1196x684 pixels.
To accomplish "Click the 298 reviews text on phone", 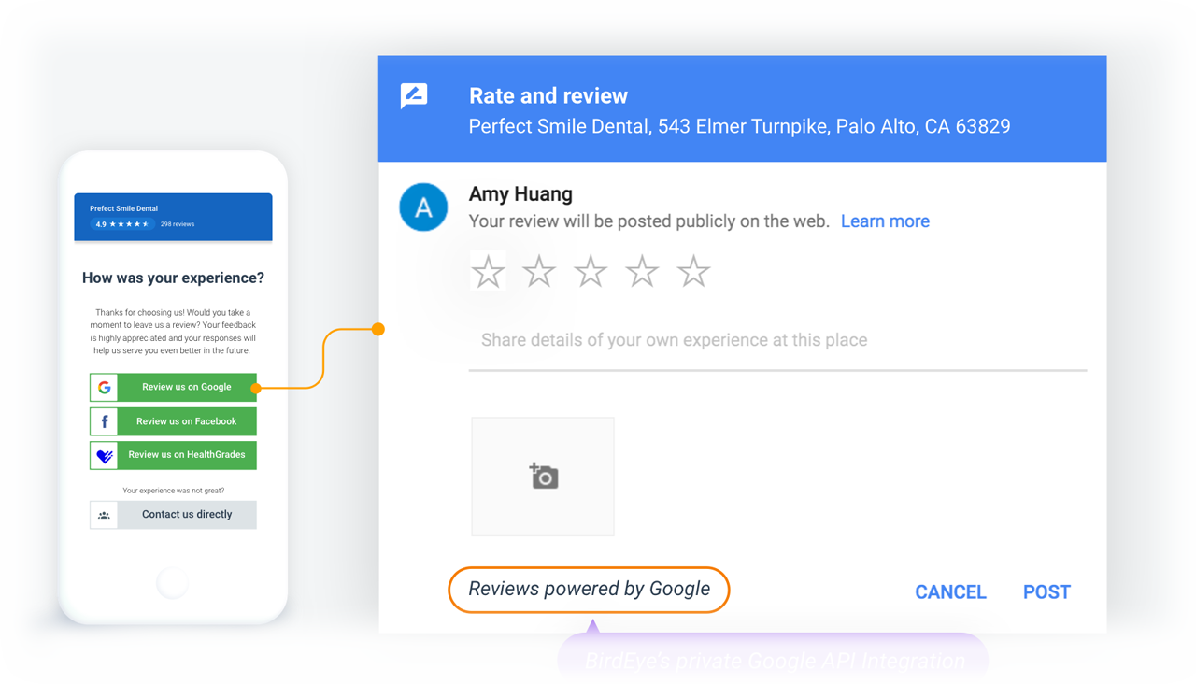I will (178, 224).
